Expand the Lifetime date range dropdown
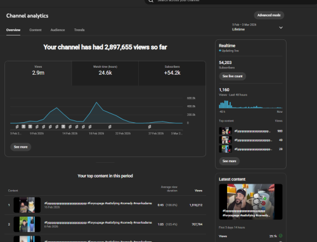Viewport: 317px width, 242px height. click(257, 27)
